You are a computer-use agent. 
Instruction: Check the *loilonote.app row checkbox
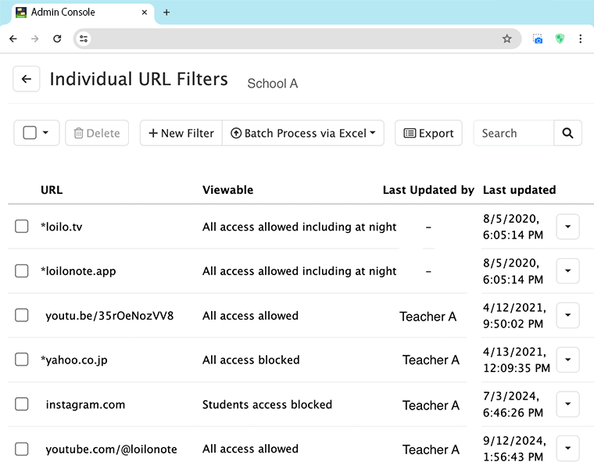(22, 271)
